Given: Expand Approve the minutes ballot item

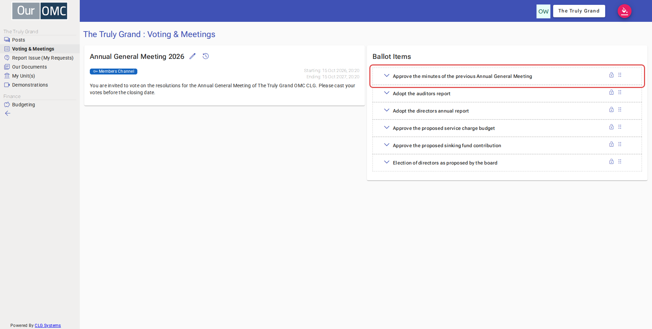Looking at the screenshot, I should [x=387, y=75].
